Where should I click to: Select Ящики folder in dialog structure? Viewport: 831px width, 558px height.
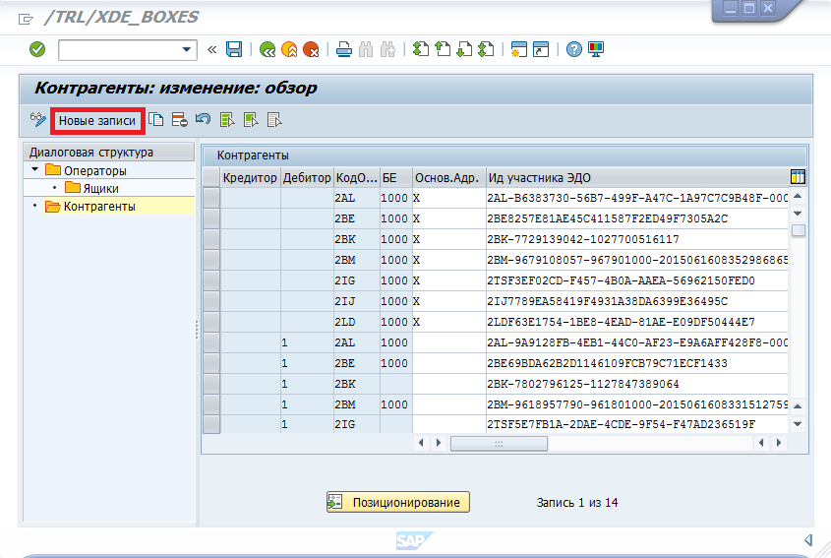point(100,188)
